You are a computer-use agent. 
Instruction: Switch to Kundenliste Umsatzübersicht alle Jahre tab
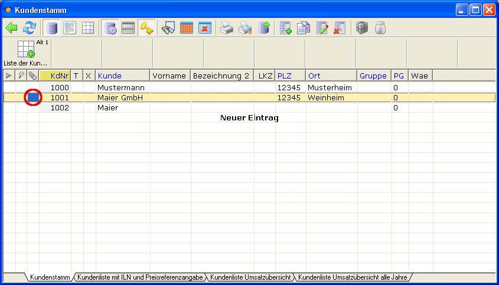point(352,277)
